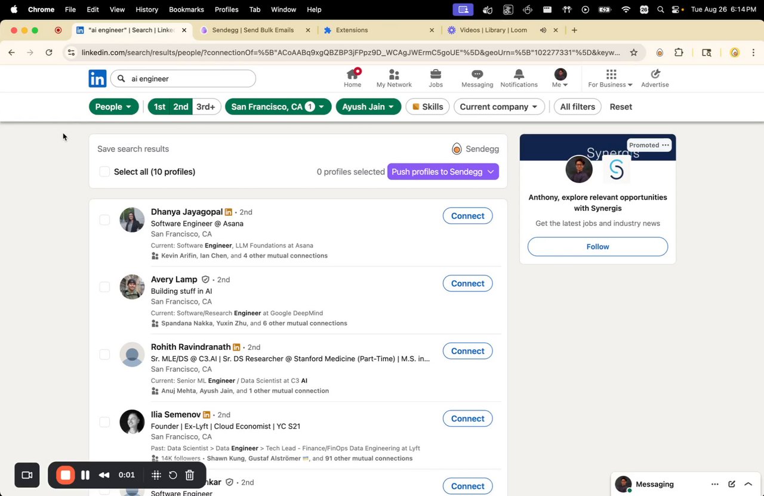Open Ayush Jain connections-of dropdown
Screen dimensions: 764x496
(x=368, y=107)
